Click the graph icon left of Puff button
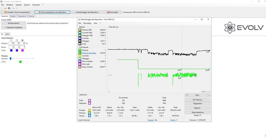Screen dimensions: 266x139 pyautogui.click(x=186, y=95)
